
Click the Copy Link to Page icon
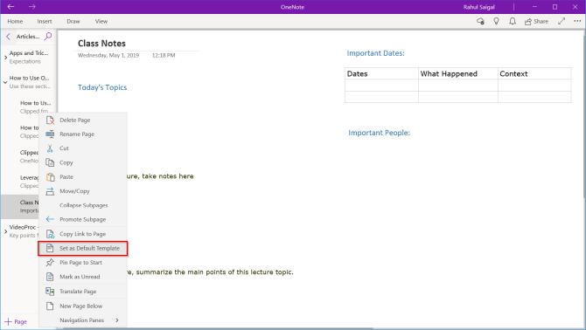[50, 234]
